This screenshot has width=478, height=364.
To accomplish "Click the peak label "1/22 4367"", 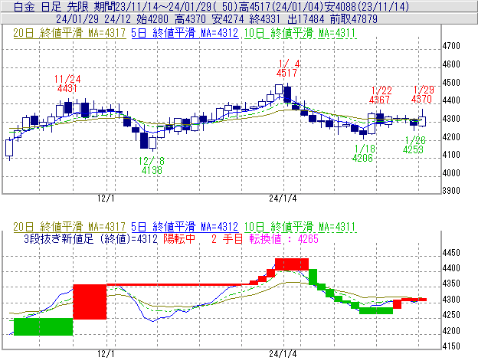I will [381, 95].
